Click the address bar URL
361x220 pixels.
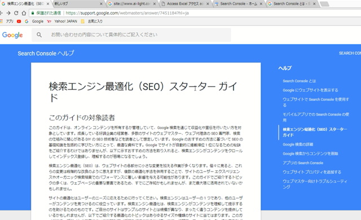click(x=127, y=13)
